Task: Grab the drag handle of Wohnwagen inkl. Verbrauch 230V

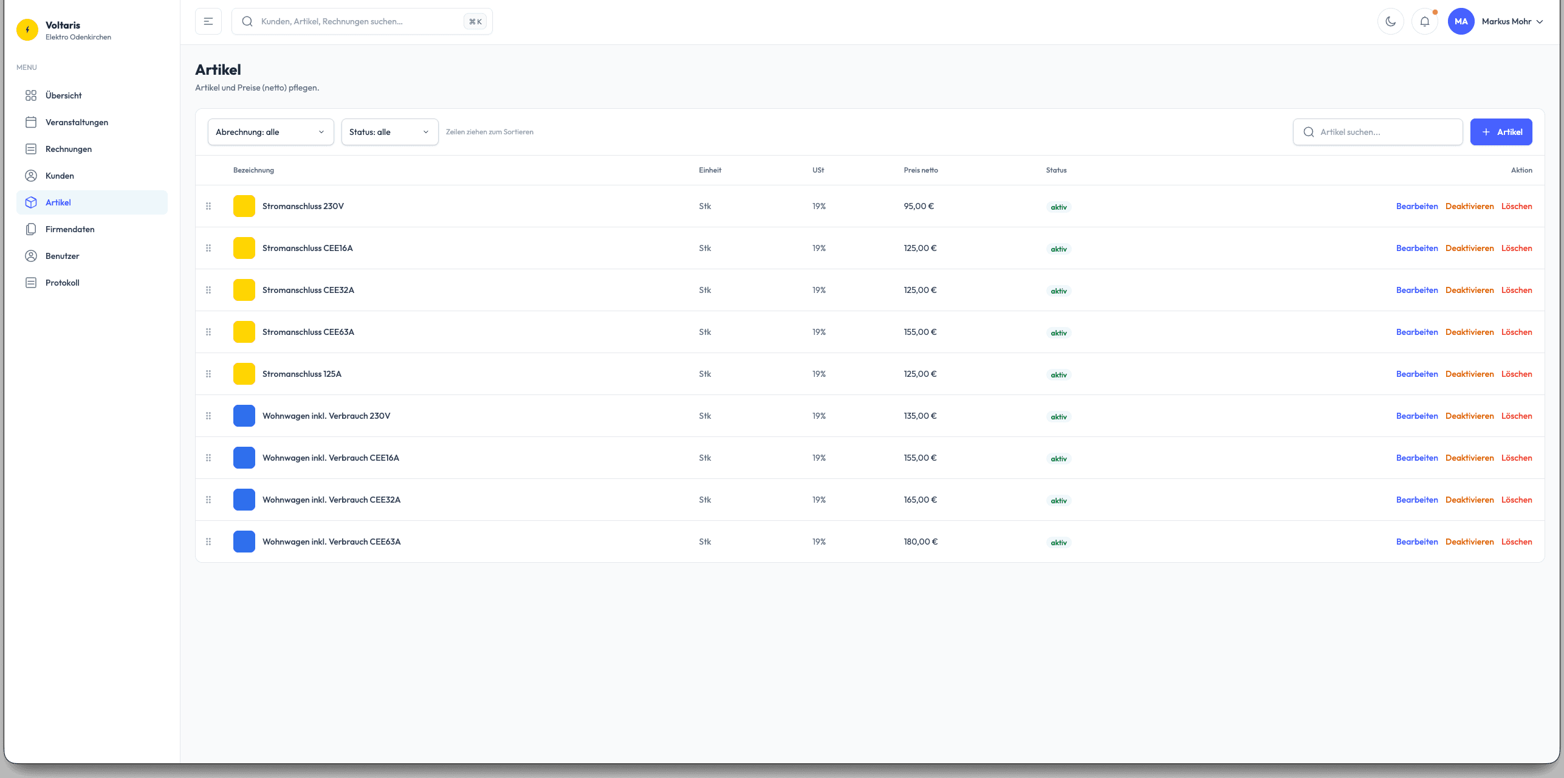Action: pos(208,416)
